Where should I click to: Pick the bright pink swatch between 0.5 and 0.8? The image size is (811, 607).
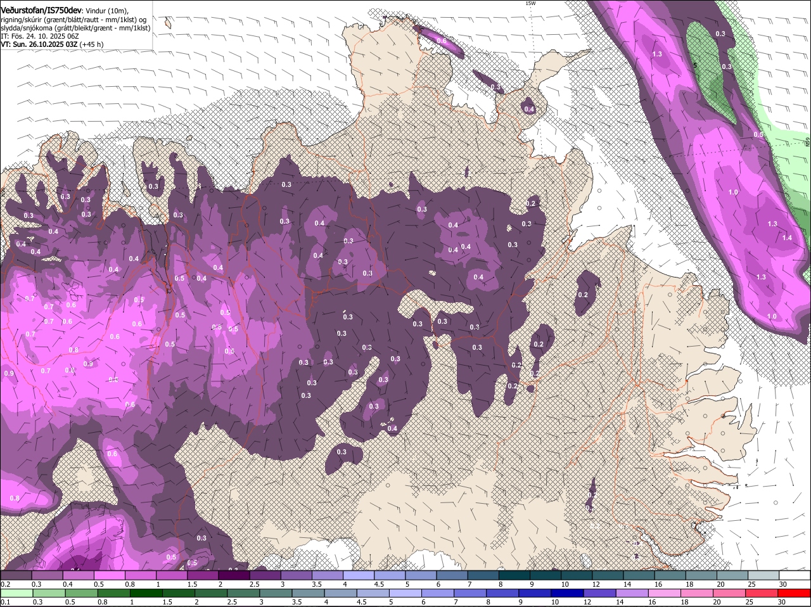[x=109, y=575]
